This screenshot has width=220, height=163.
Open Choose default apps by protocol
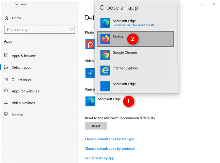point(110,148)
